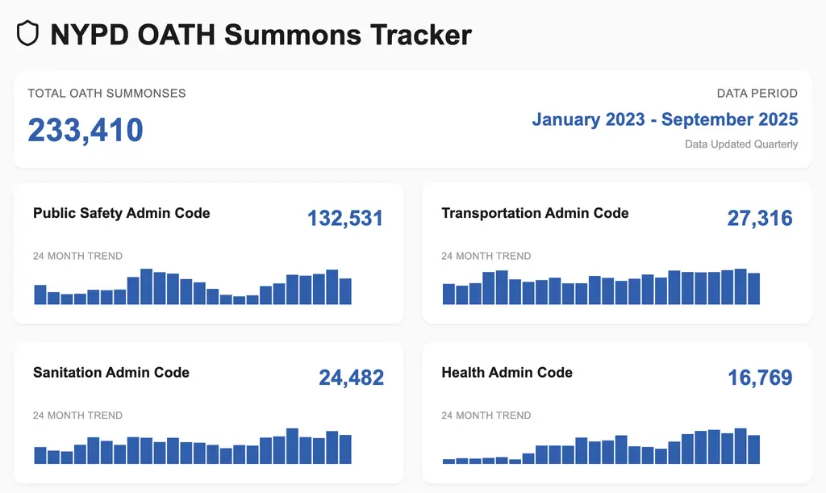Click the shield icon beside the title
Image resolution: width=826 pixels, height=493 pixels.
[28, 35]
